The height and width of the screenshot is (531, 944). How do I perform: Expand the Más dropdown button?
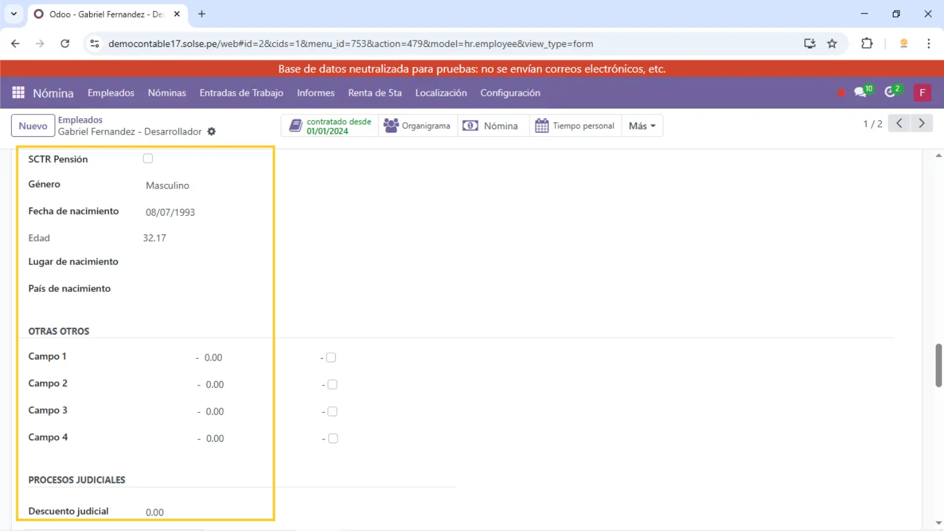point(642,126)
